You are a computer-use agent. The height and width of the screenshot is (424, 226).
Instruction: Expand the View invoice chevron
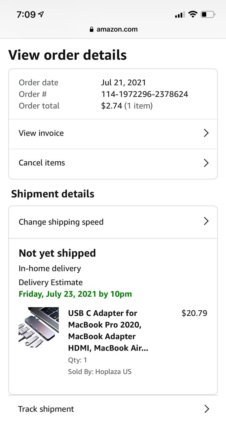click(206, 133)
